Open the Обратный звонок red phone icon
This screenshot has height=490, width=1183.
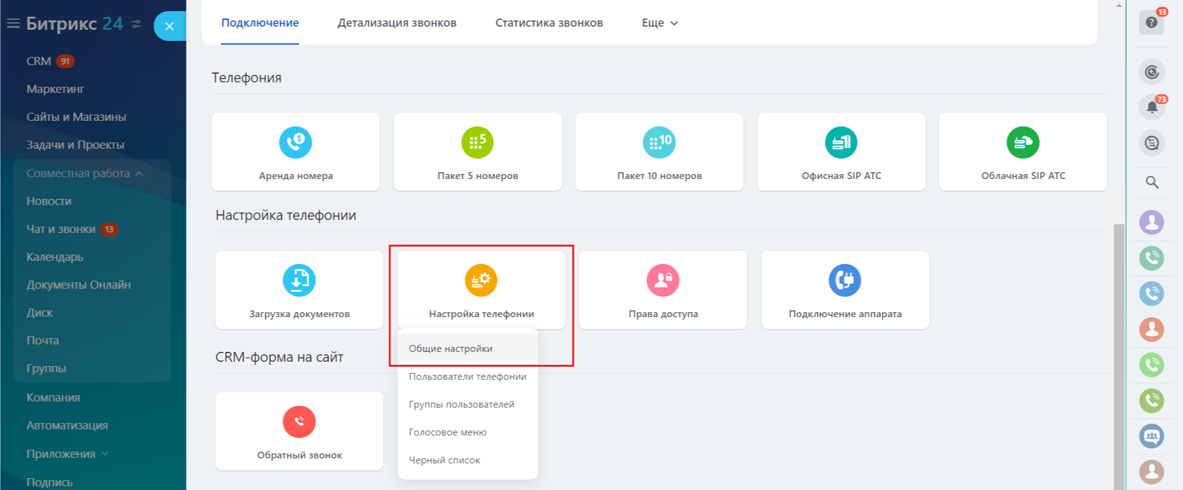(x=299, y=422)
